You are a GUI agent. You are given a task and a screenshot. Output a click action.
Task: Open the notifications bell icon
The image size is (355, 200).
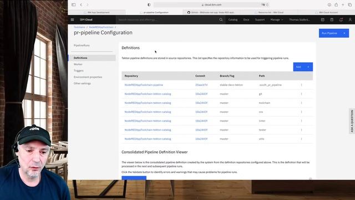click(341, 20)
